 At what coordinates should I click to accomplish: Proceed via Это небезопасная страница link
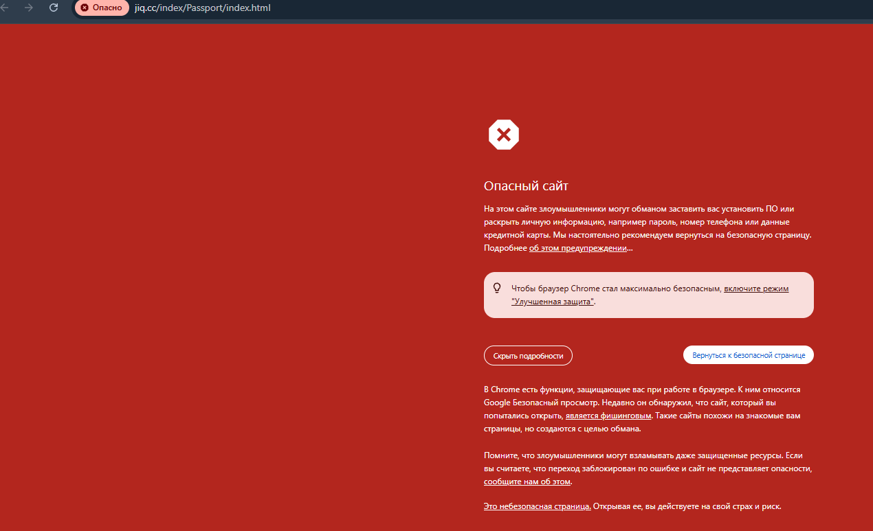(537, 506)
